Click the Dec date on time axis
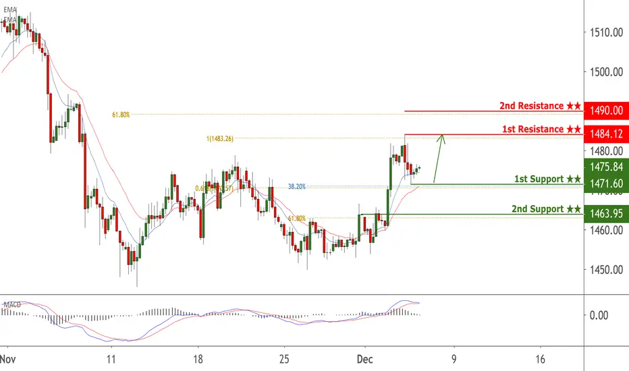 tap(365, 359)
